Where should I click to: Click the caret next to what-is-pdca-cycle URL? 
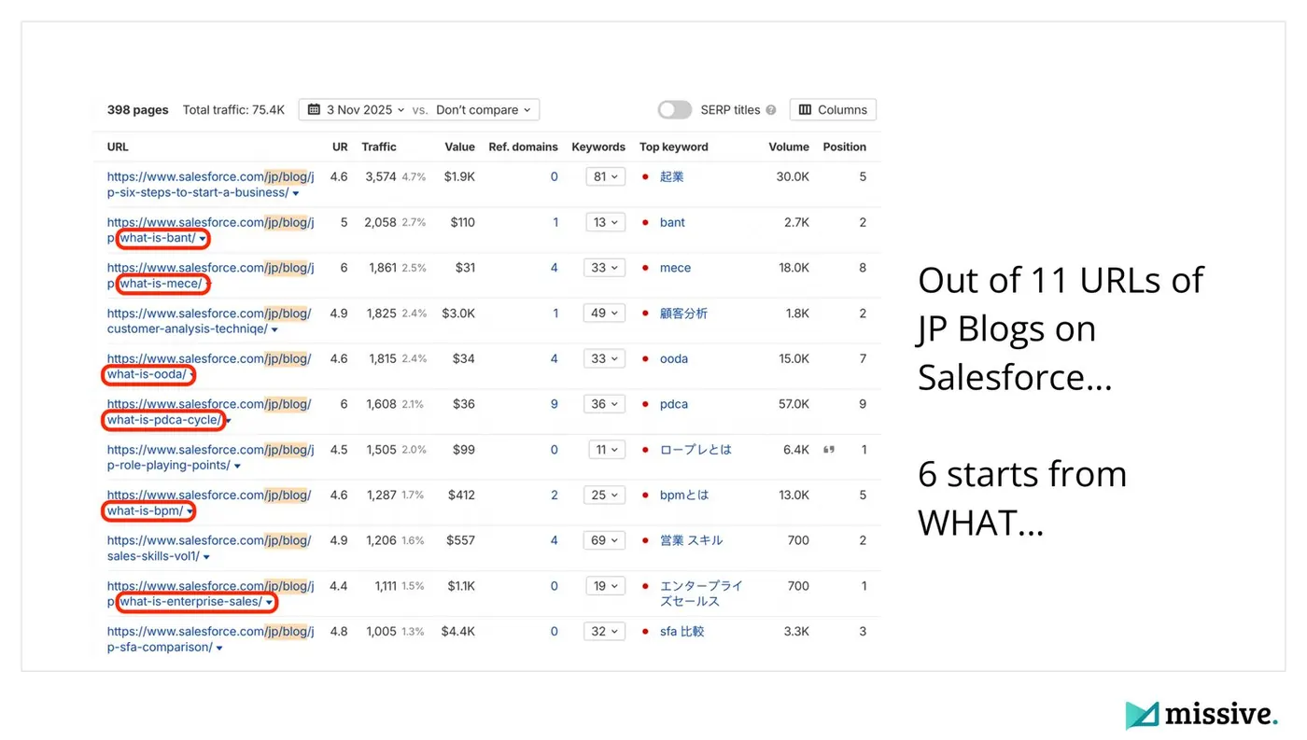click(x=229, y=421)
